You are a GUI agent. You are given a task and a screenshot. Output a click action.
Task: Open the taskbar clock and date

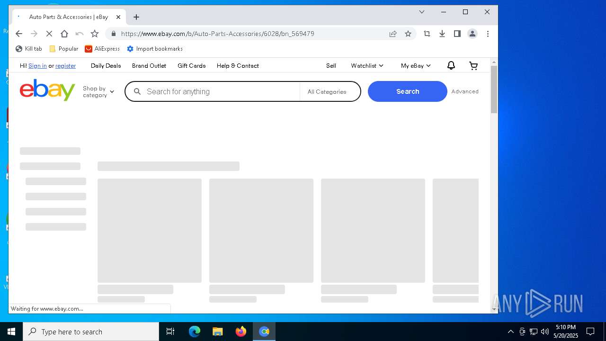click(x=566, y=332)
